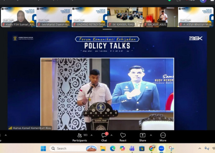Open the Participants panel
Viewport: 215px width, 153px height.
click(x=80, y=137)
